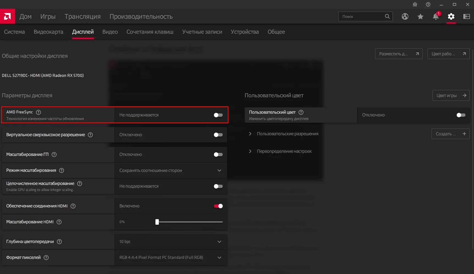Click the DELL S2719DC- HDMI display name
The width and height of the screenshot is (474, 274).
[x=43, y=75]
